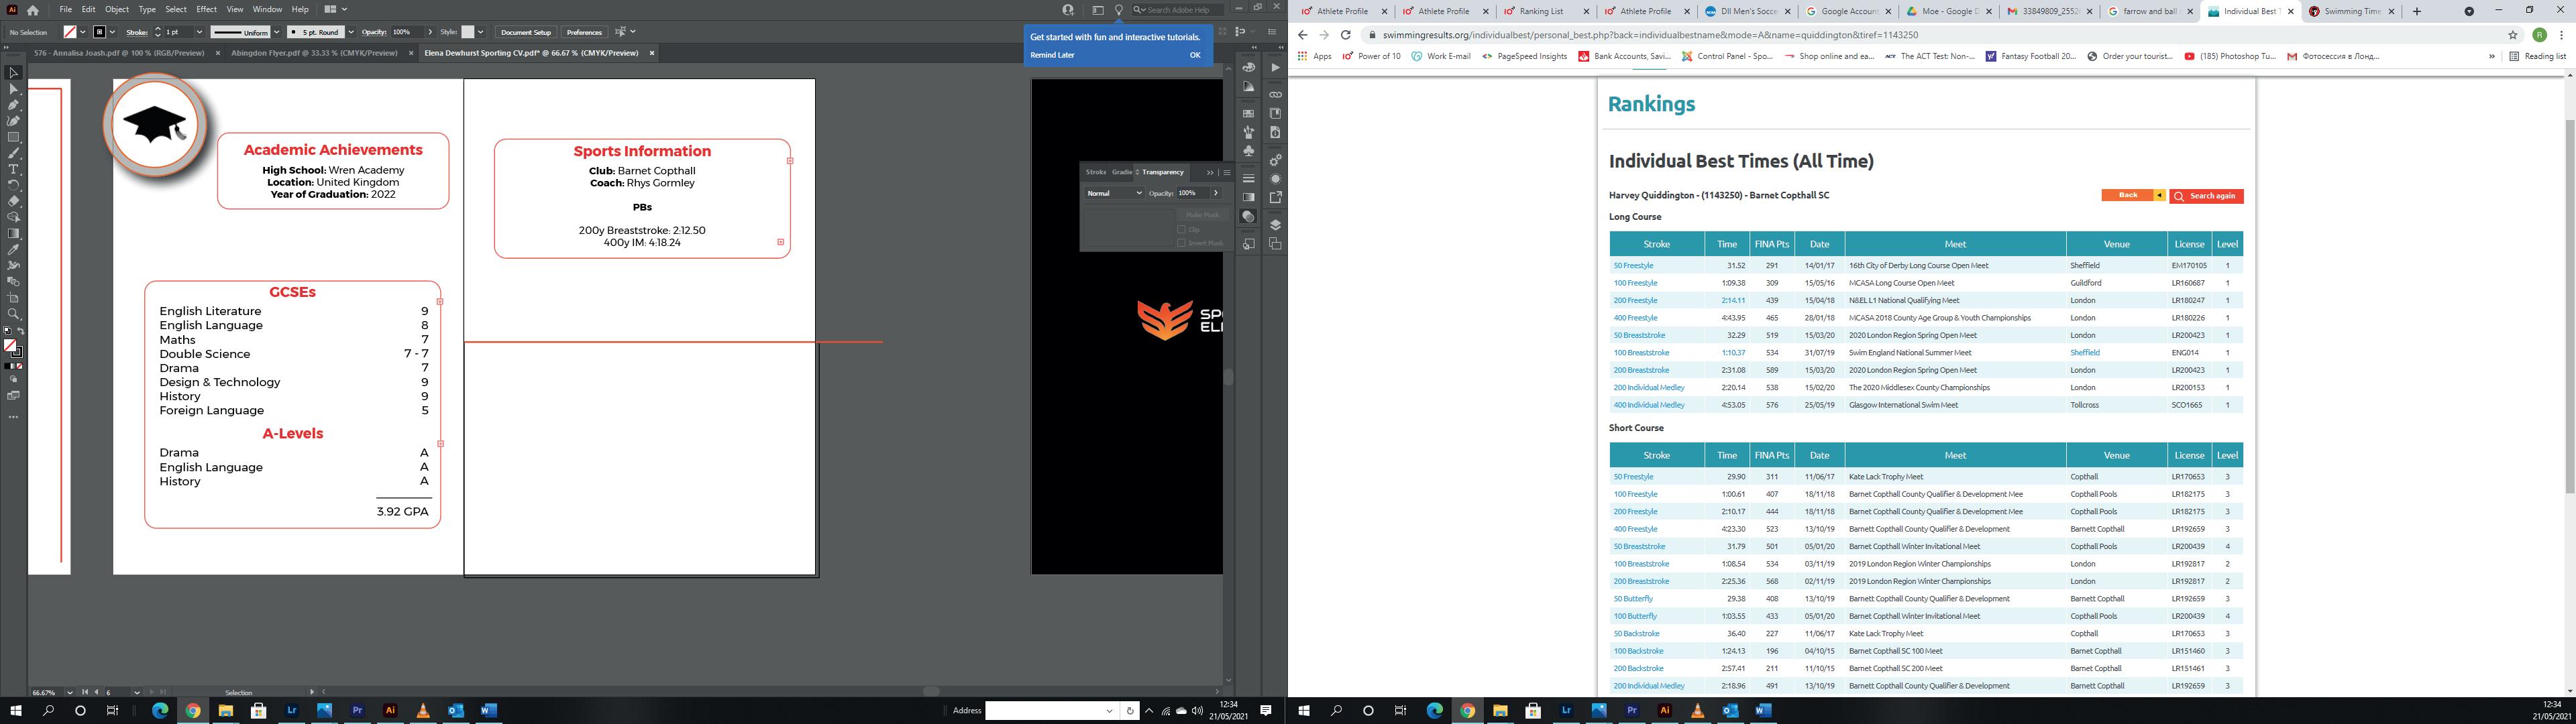
Task: Open the 5 pt. Round brush dropdown
Action: pos(350,32)
